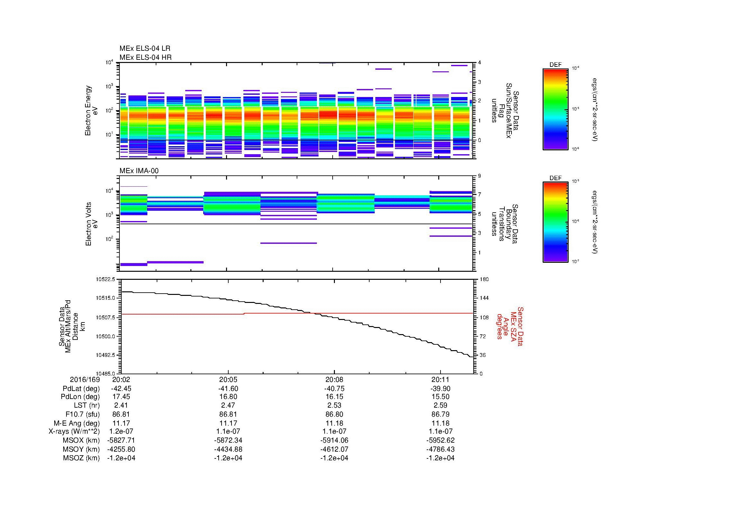
Task: Click the 'F10.7 (sfu)' row label
Action: click(x=83, y=414)
